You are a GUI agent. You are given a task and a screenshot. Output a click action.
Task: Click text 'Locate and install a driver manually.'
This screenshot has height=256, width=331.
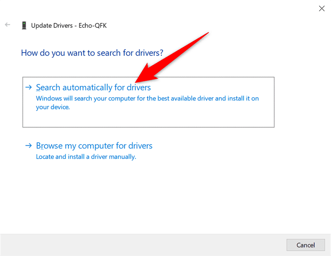tap(86, 157)
